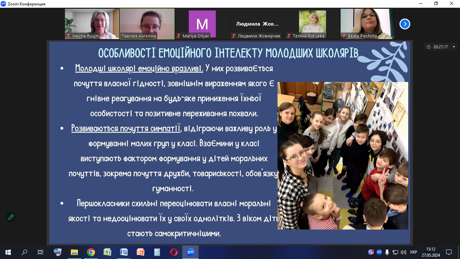This screenshot has width=460, height=259.
Task: Open Opera browser from the taskbar
Action: 174,252
